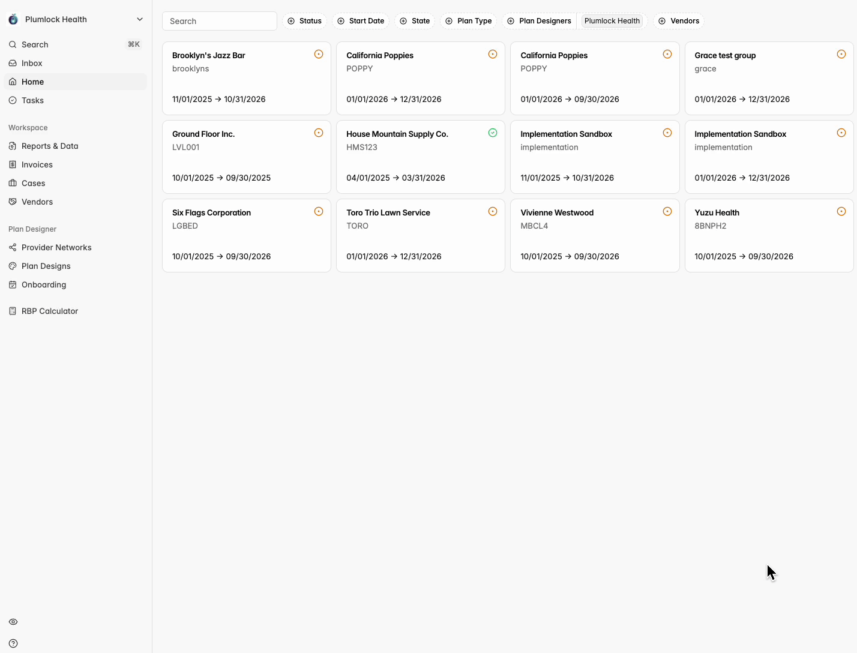Click the Provider Networks share icon

coord(13,247)
